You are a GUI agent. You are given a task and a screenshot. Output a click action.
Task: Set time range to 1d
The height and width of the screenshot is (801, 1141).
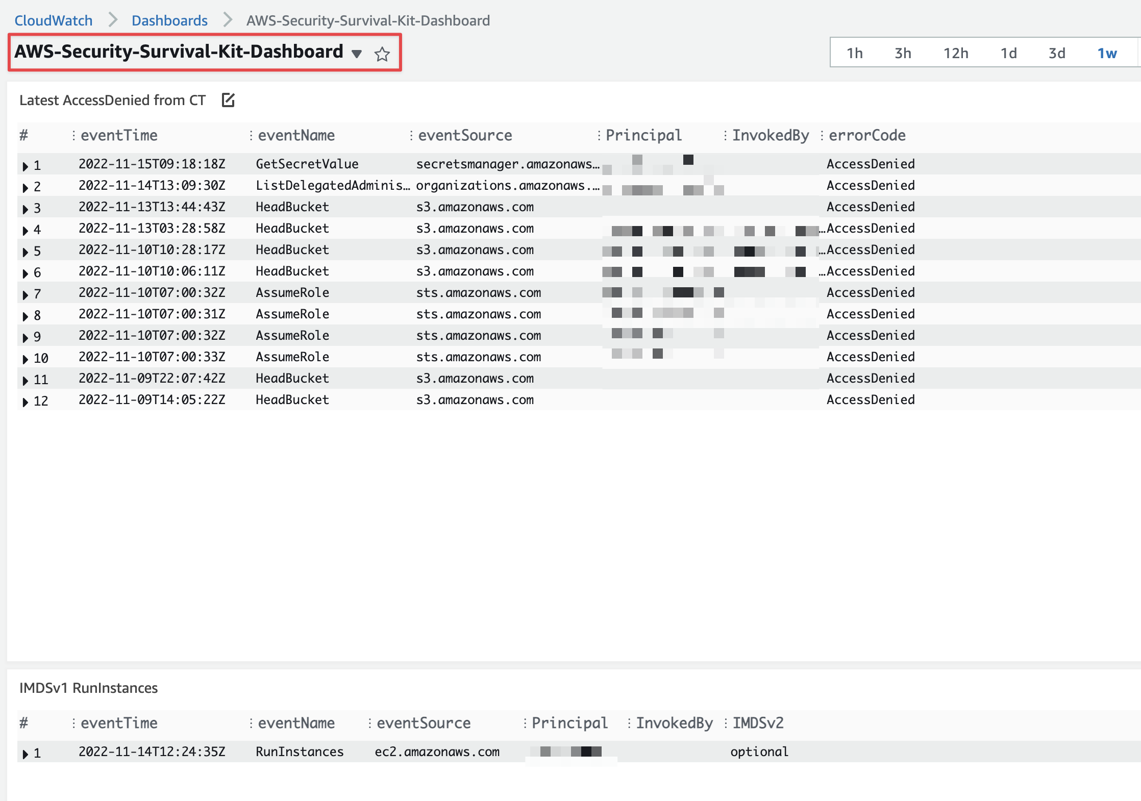[1008, 53]
